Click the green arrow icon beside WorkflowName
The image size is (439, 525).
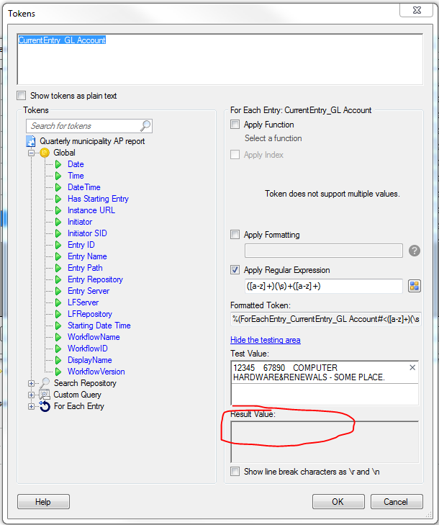point(58,337)
